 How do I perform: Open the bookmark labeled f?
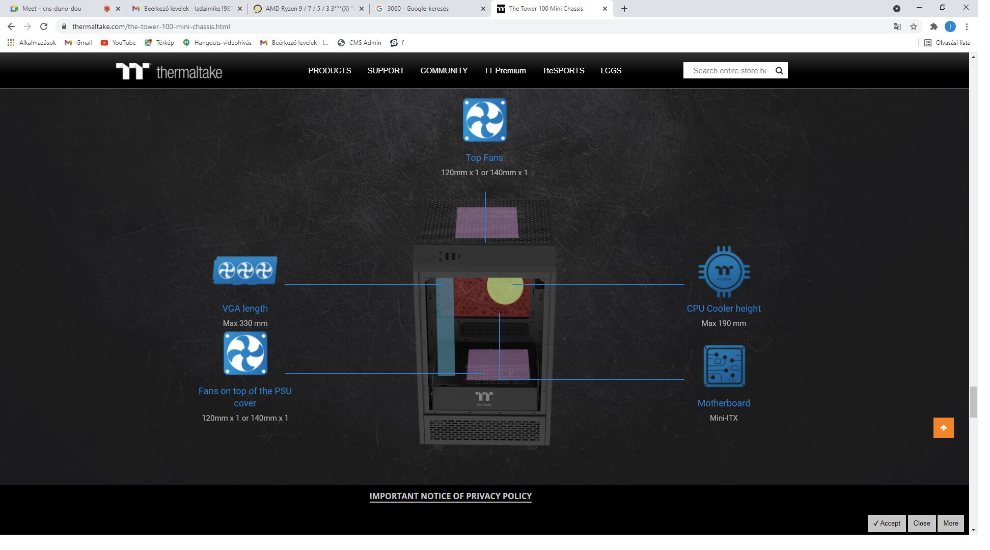397,43
